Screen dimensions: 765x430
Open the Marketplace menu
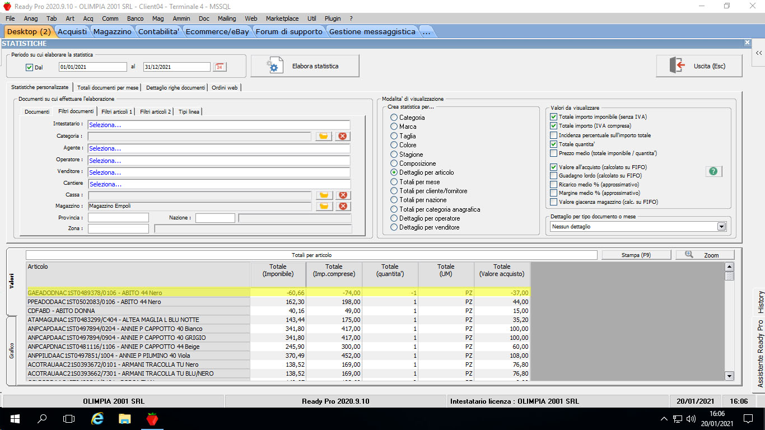[x=282, y=18]
